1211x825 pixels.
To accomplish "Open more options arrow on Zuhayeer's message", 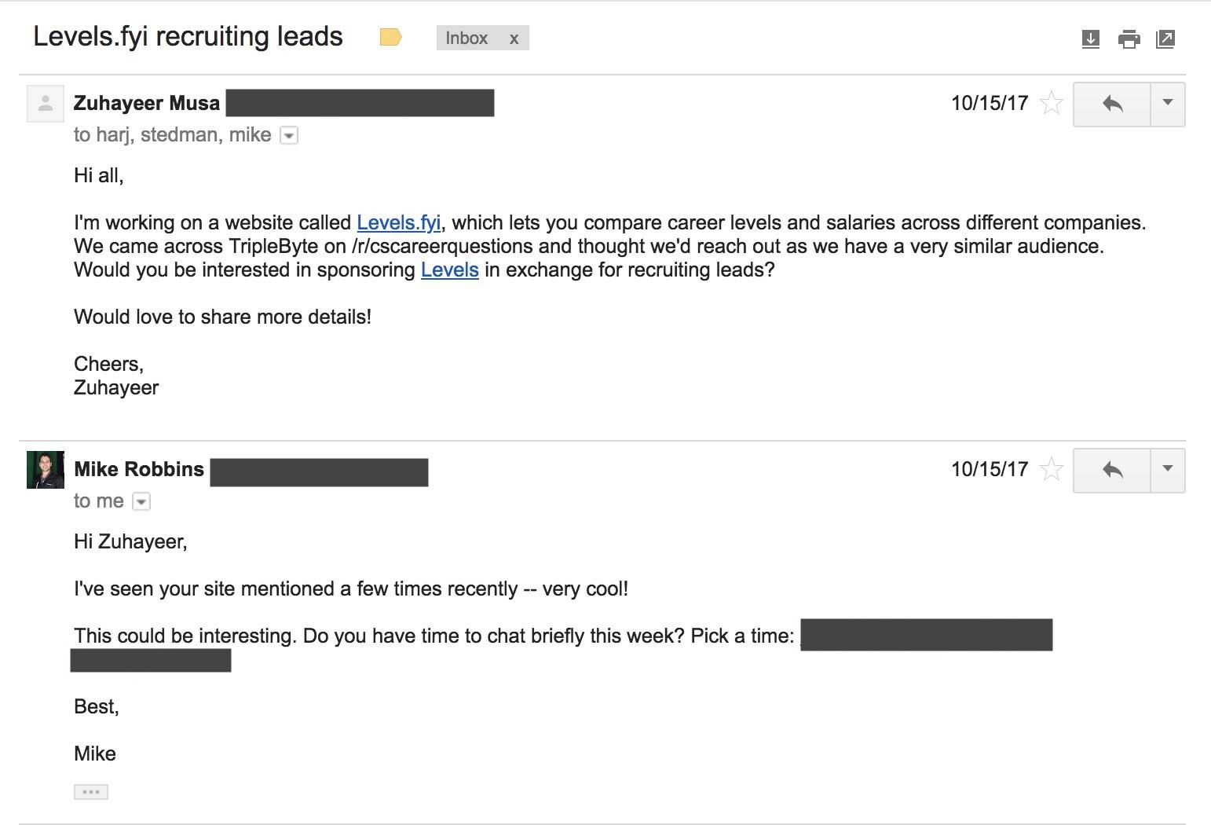I will tap(1168, 104).
